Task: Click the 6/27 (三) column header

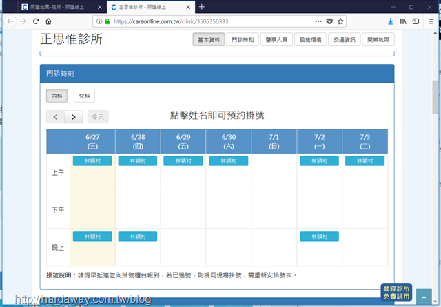Action: (92, 141)
